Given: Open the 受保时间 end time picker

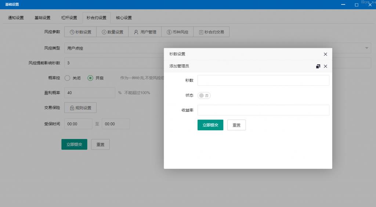Looking at the screenshot, I should coord(116,124).
